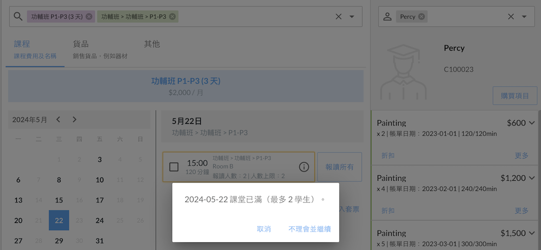Viewport: 541px width, 250px height.
Task: Expand the $600 Painting item chevron
Action: (531, 123)
